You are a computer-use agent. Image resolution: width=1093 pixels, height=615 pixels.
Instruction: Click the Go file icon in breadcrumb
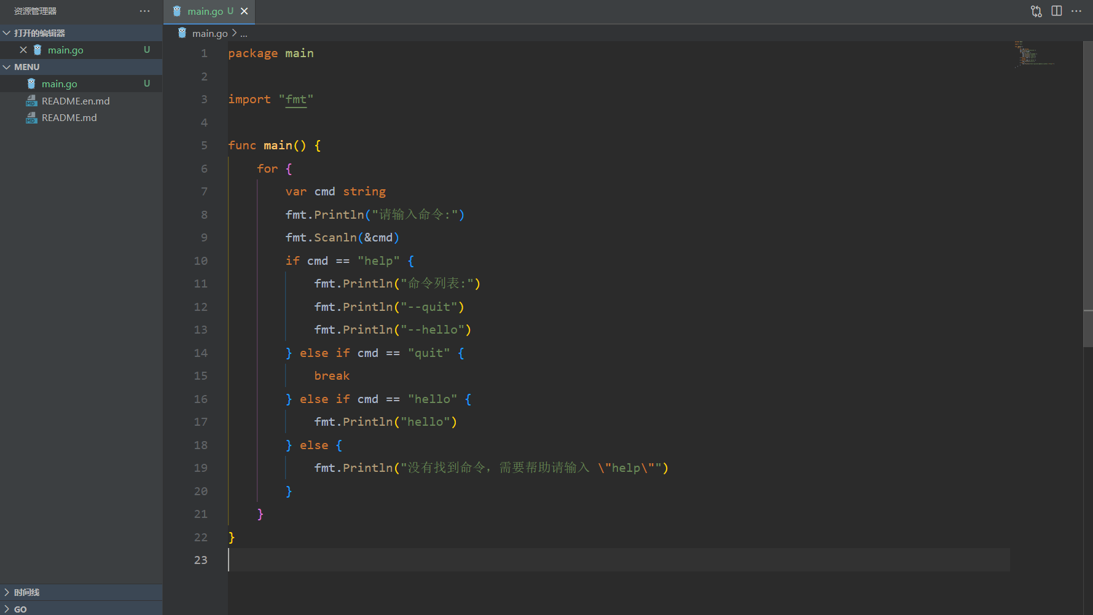[x=182, y=33]
